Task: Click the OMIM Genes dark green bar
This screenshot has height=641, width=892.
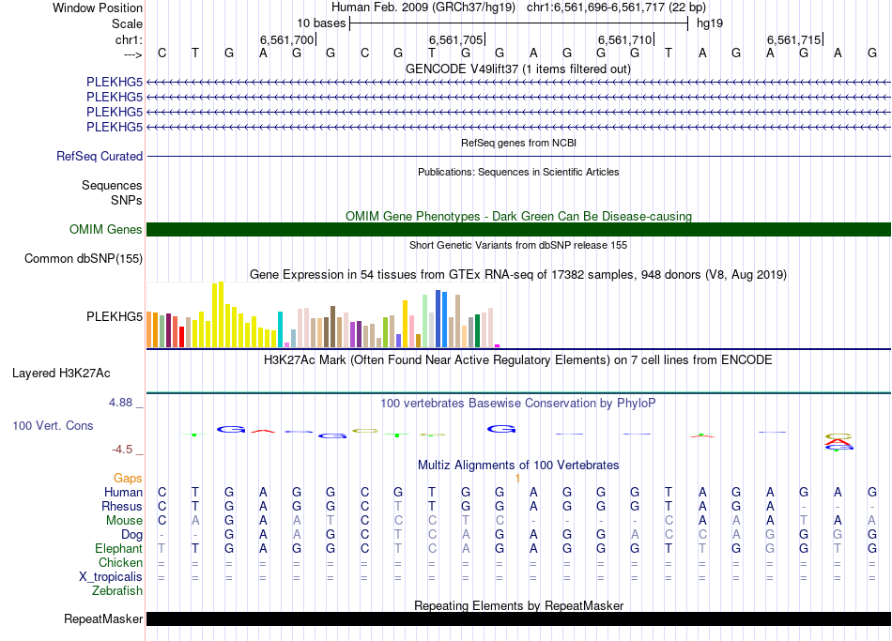Action: click(518, 230)
